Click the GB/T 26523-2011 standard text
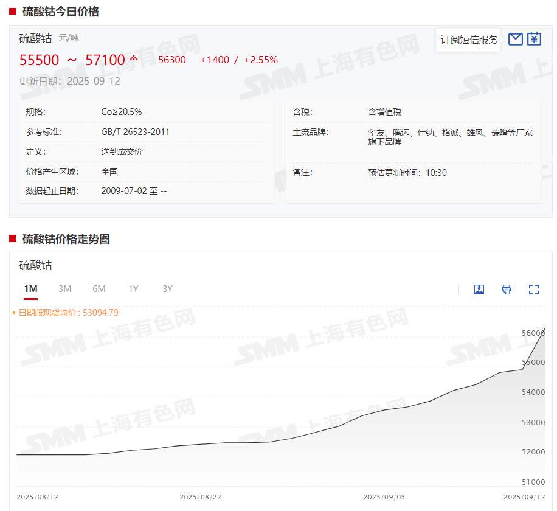This screenshot has width=557, height=511. 135,132
